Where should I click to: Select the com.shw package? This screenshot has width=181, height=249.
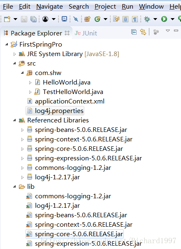click(x=48, y=73)
